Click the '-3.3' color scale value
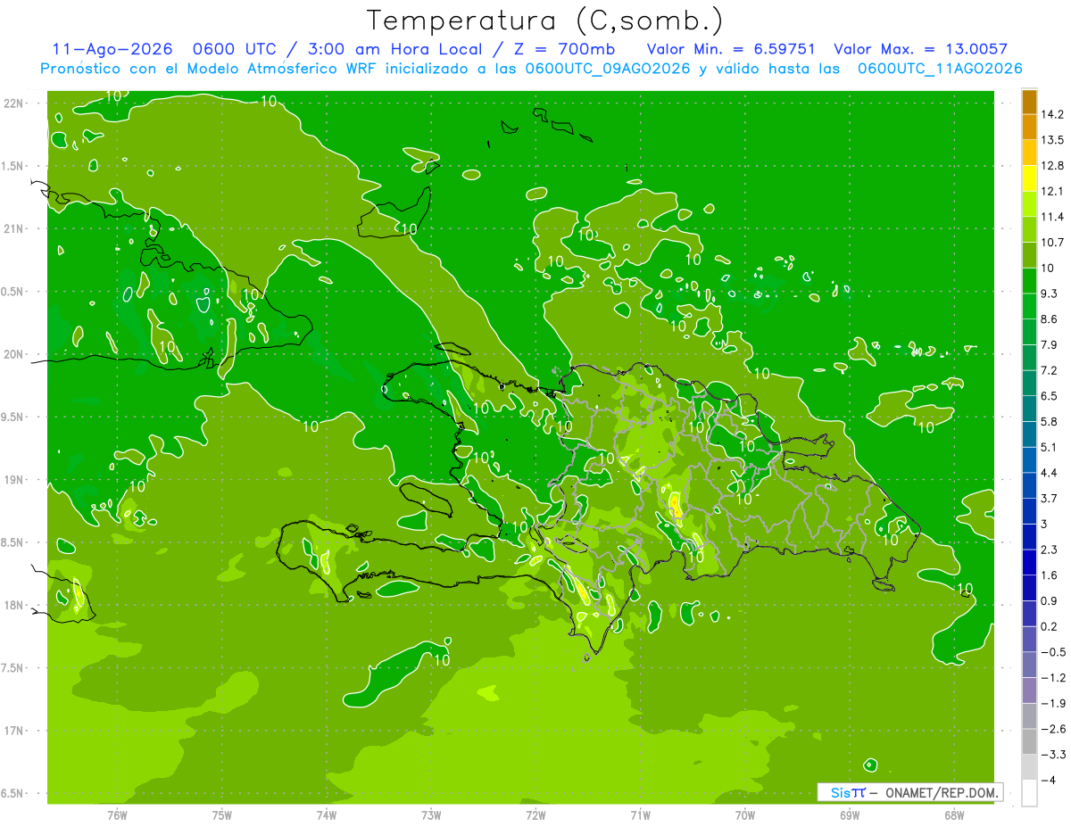The width and height of the screenshot is (1071, 827). tap(1052, 755)
